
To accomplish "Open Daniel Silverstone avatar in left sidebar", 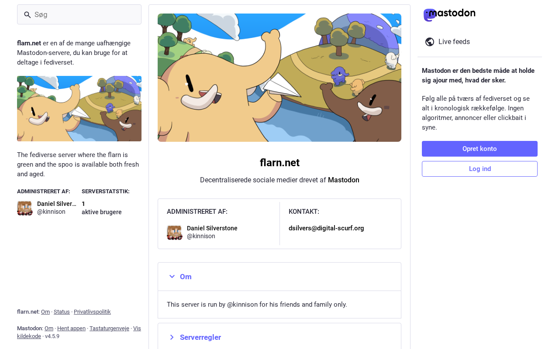I will 25,208.
